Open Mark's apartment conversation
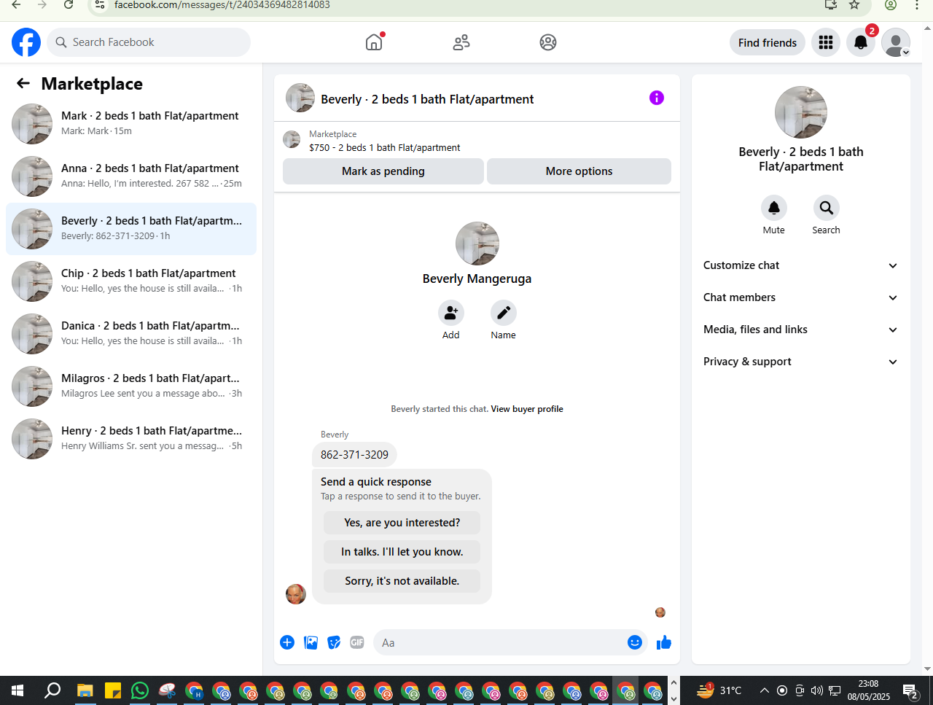 [x=131, y=124]
